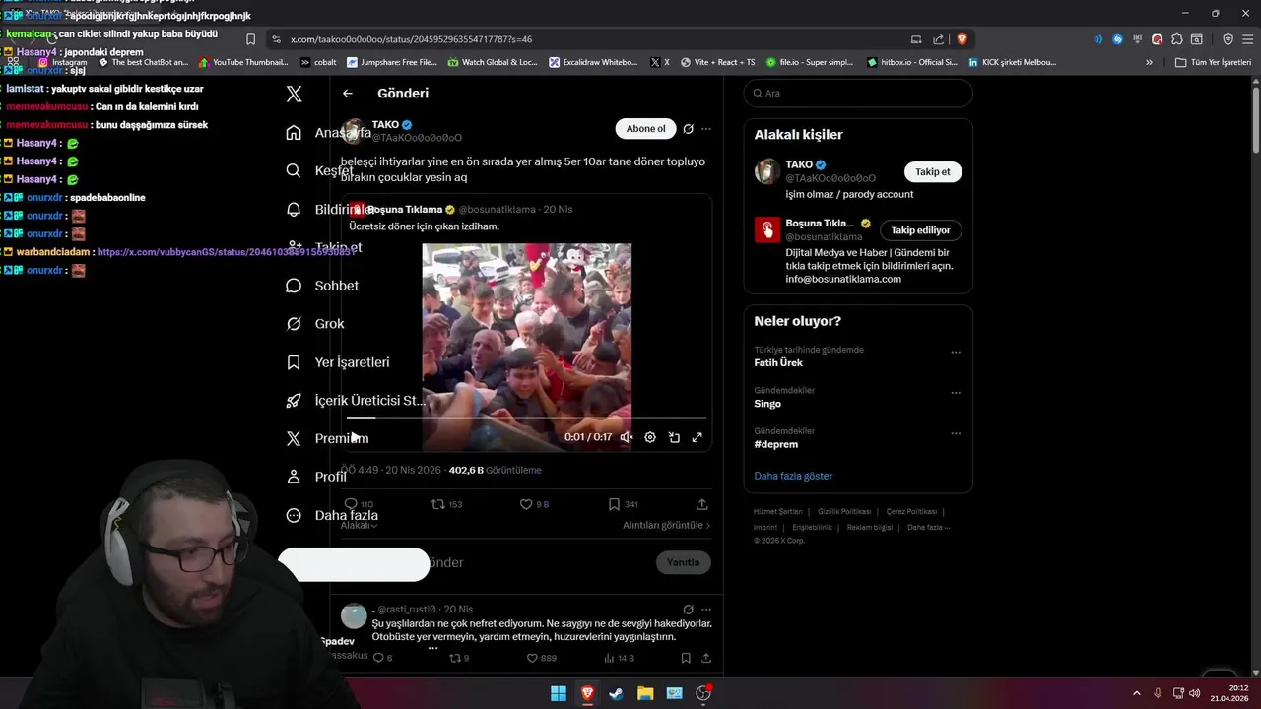1261x709 pixels.
Task: Open Profil from the sidebar
Action: pyautogui.click(x=316, y=477)
